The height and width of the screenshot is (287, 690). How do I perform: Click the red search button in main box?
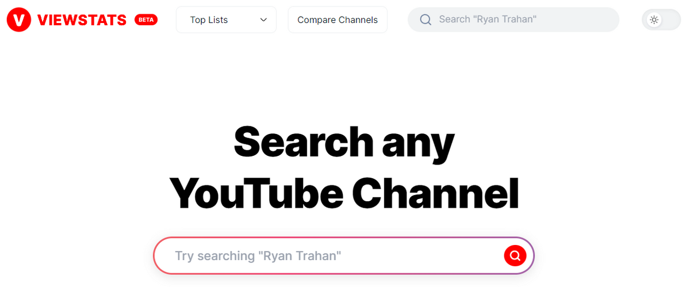[x=515, y=255]
